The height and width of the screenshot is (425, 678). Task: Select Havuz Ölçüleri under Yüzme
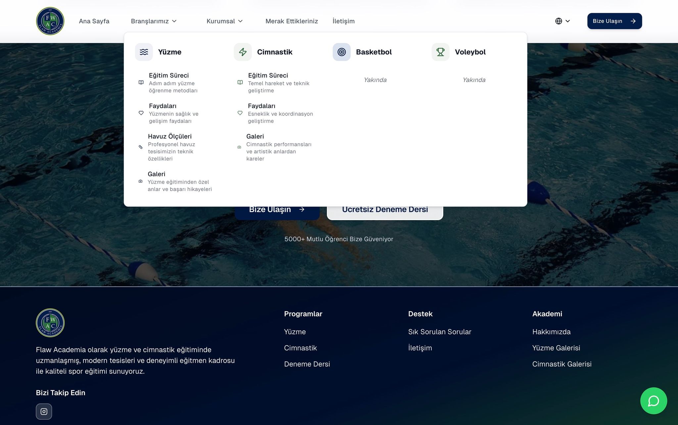point(169,136)
